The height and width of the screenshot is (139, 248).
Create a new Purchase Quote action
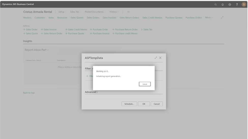[75, 33]
